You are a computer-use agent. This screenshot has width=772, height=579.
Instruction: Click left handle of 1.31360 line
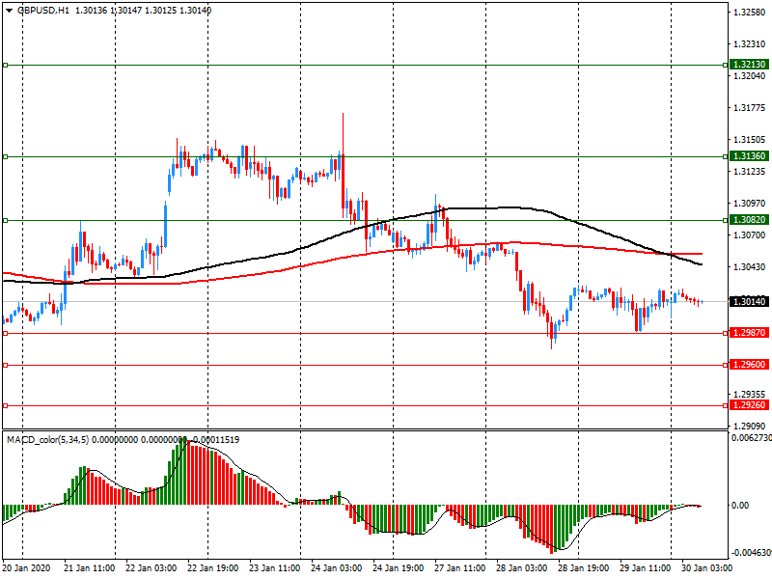pyautogui.click(x=5, y=156)
